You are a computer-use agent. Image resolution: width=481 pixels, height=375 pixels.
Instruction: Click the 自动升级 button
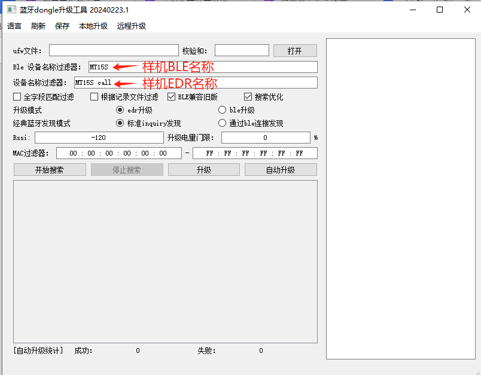281,170
